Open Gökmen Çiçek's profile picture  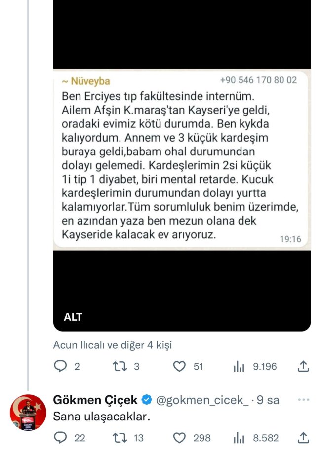[x=29, y=413]
